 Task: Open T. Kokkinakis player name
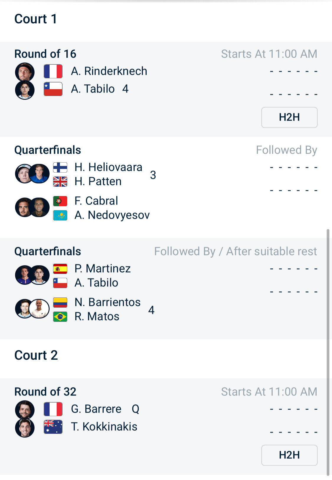pyautogui.click(x=104, y=427)
